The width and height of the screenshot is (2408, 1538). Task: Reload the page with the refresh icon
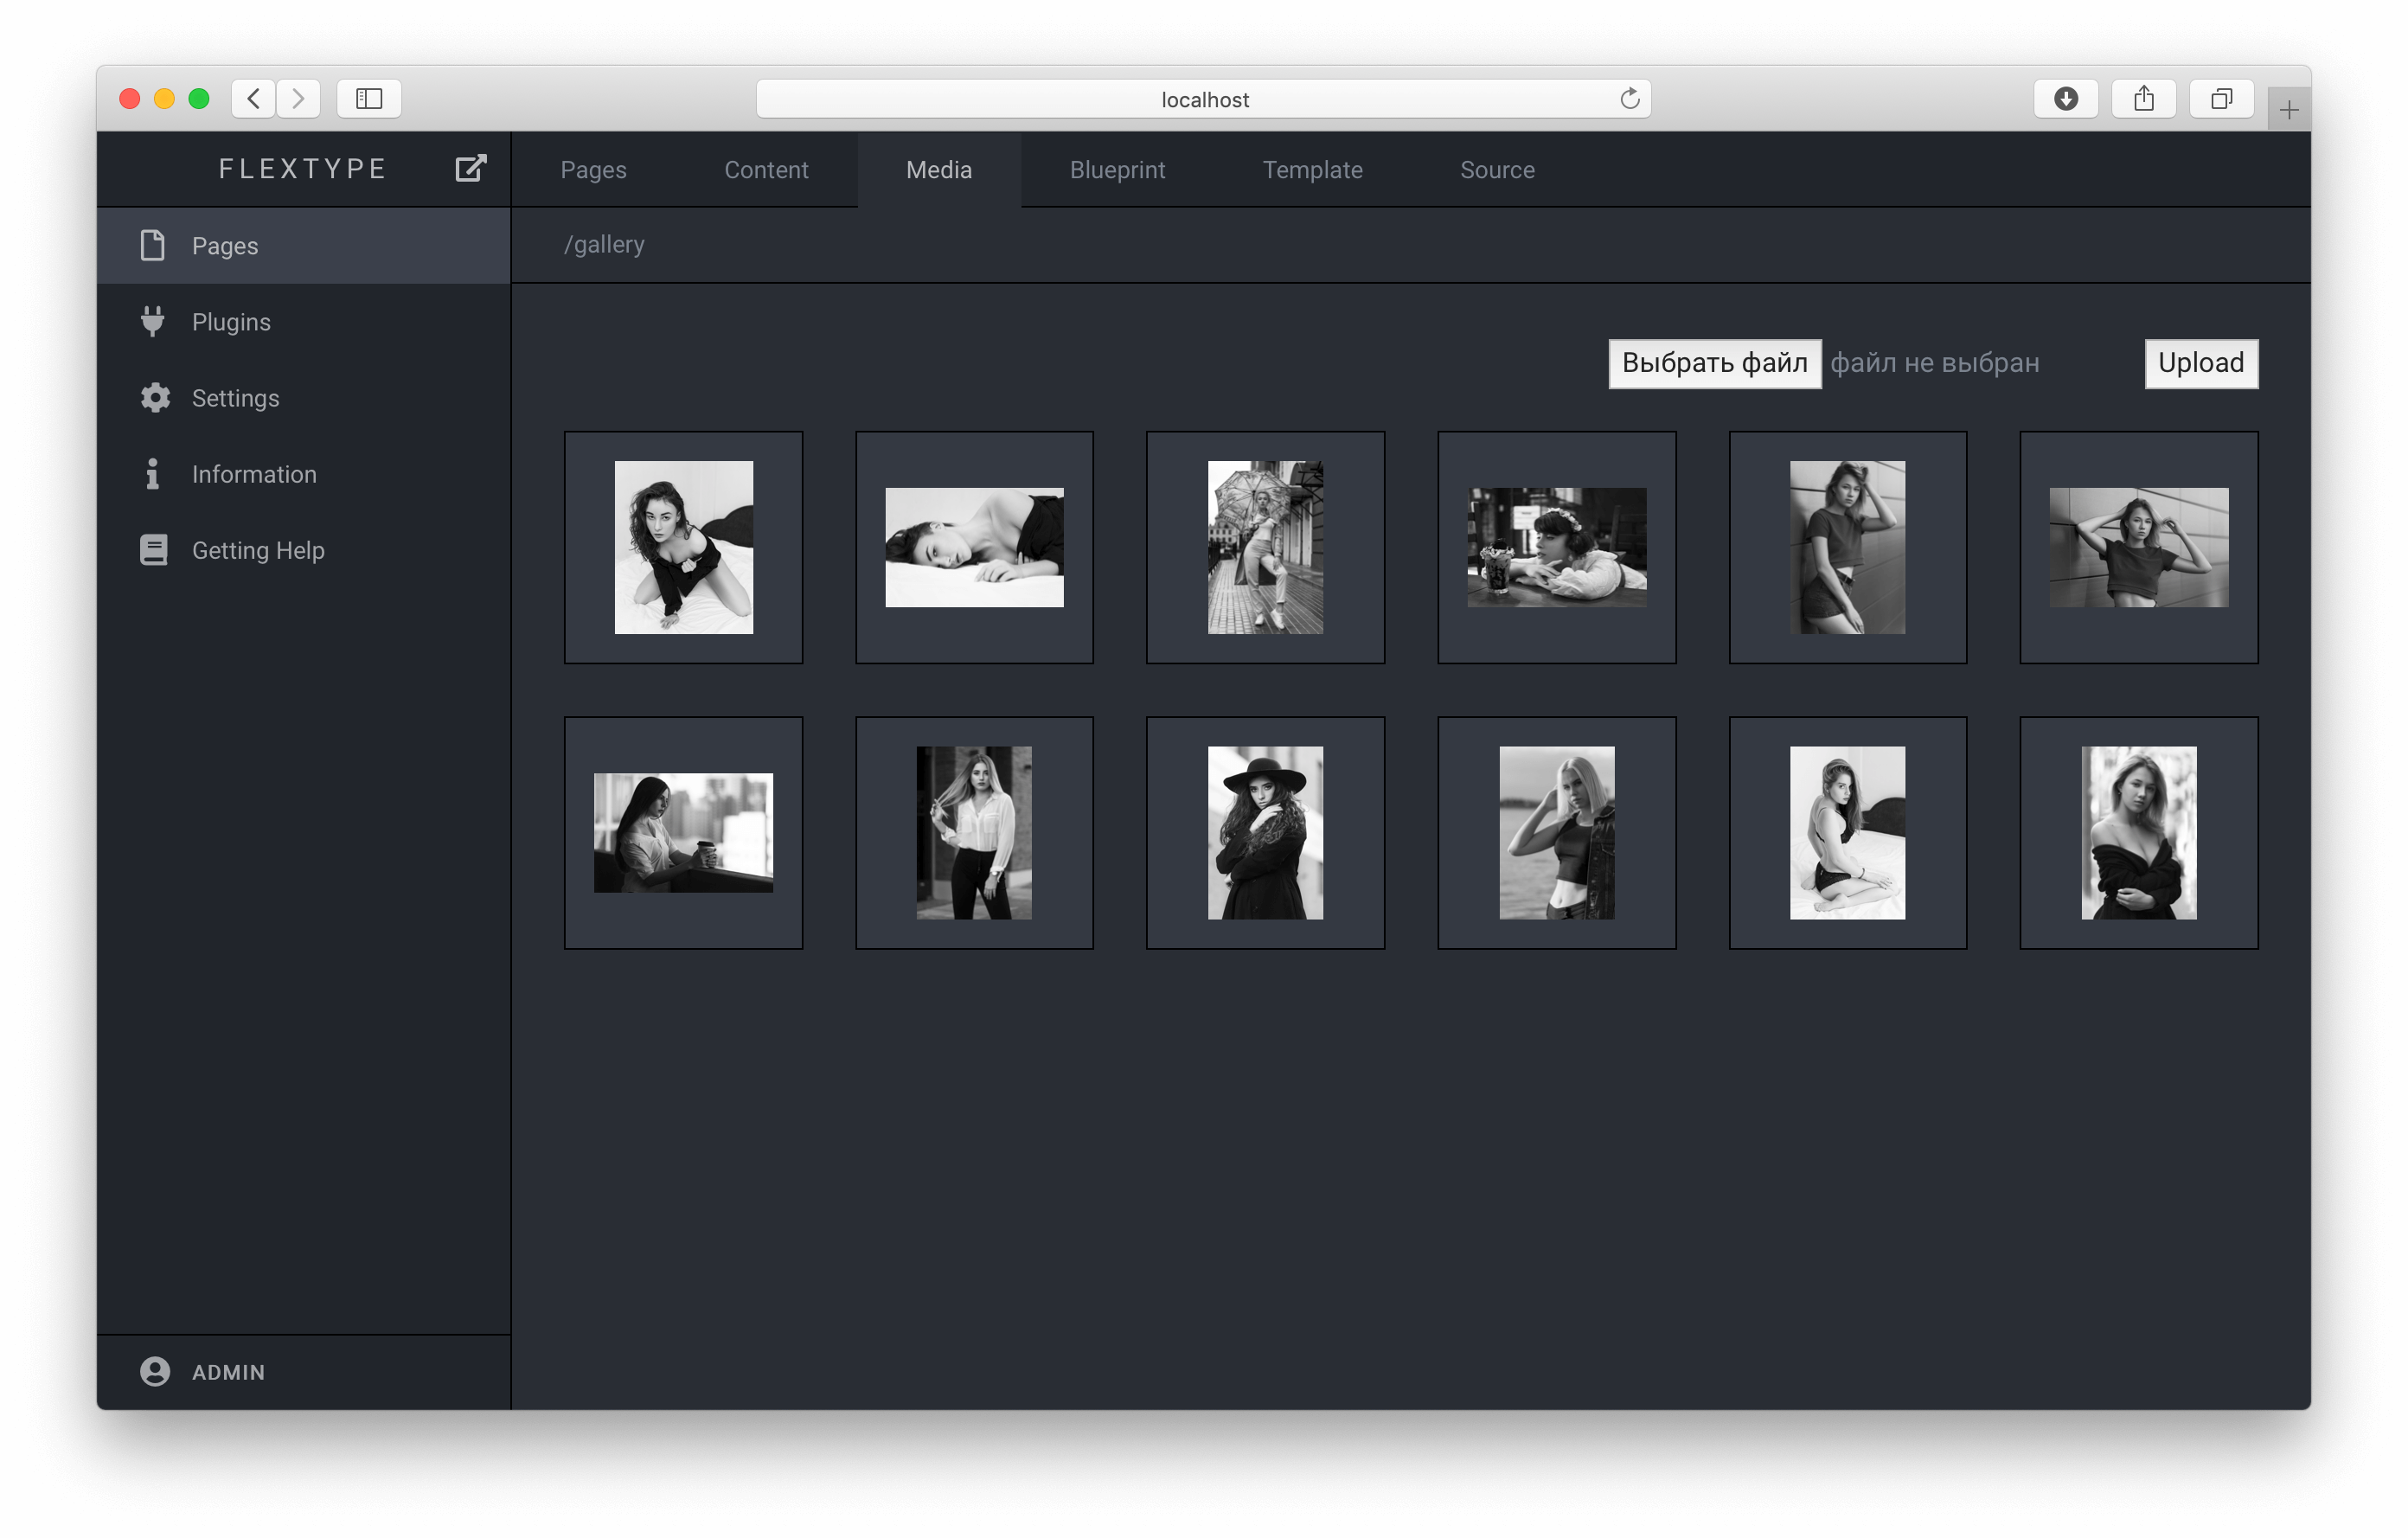pyautogui.click(x=1629, y=99)
